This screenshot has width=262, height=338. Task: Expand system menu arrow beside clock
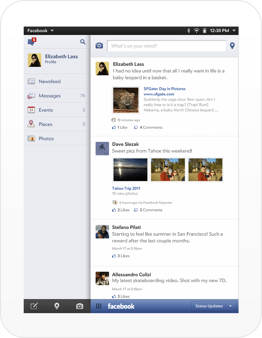click(x=234, y=31)
